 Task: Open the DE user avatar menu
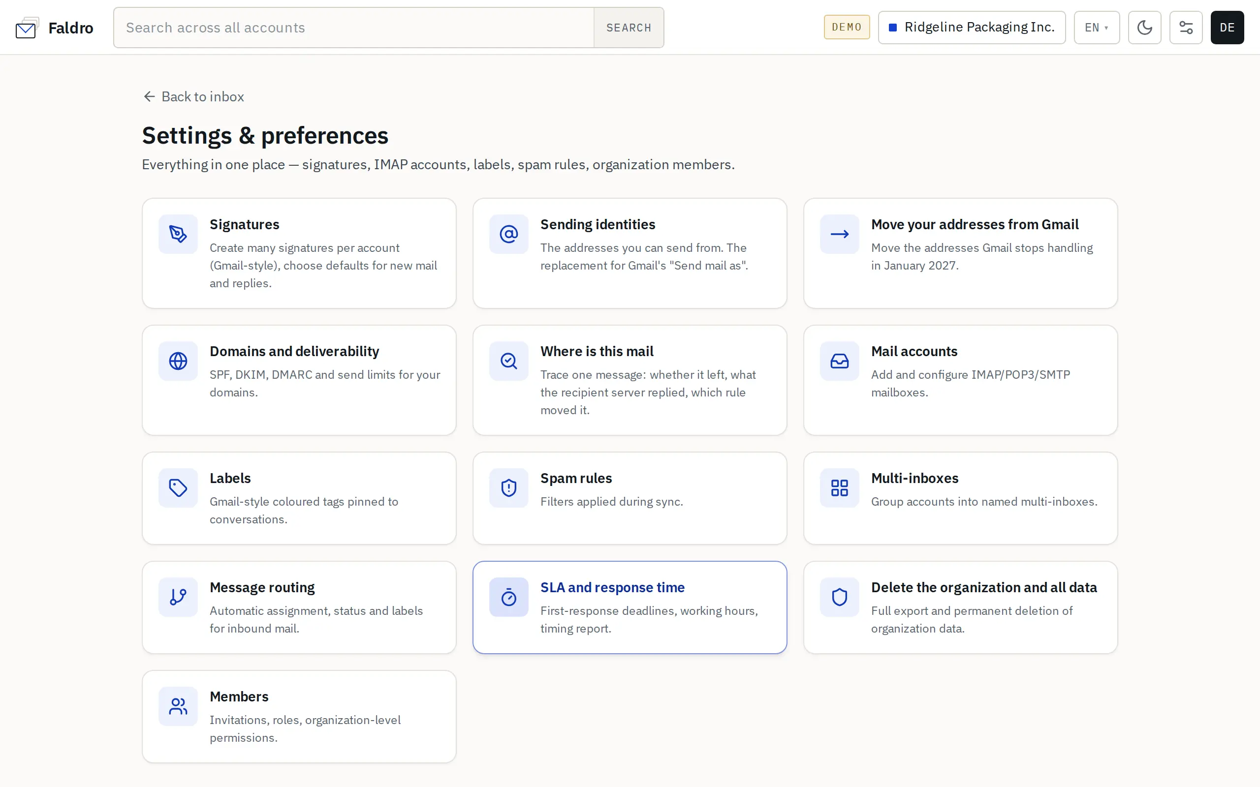[x=1227, y=28]
